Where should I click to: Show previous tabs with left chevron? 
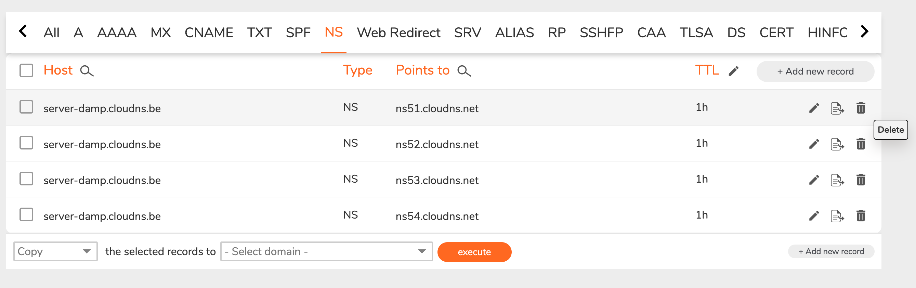click(x=23, y=31)
